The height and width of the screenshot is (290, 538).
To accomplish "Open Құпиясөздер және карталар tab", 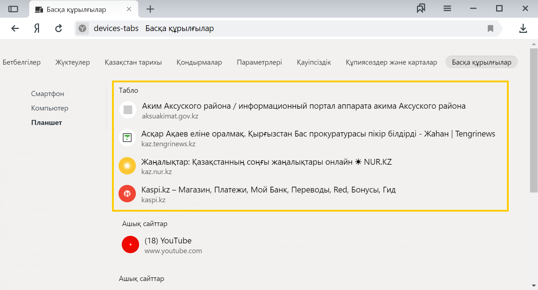I will click(x=392, y=62).
